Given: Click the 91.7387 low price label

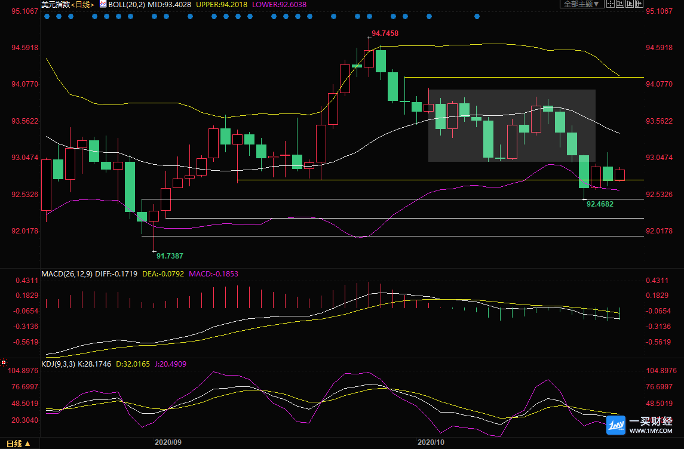Looking at the screenshot, I should (170, 256).
